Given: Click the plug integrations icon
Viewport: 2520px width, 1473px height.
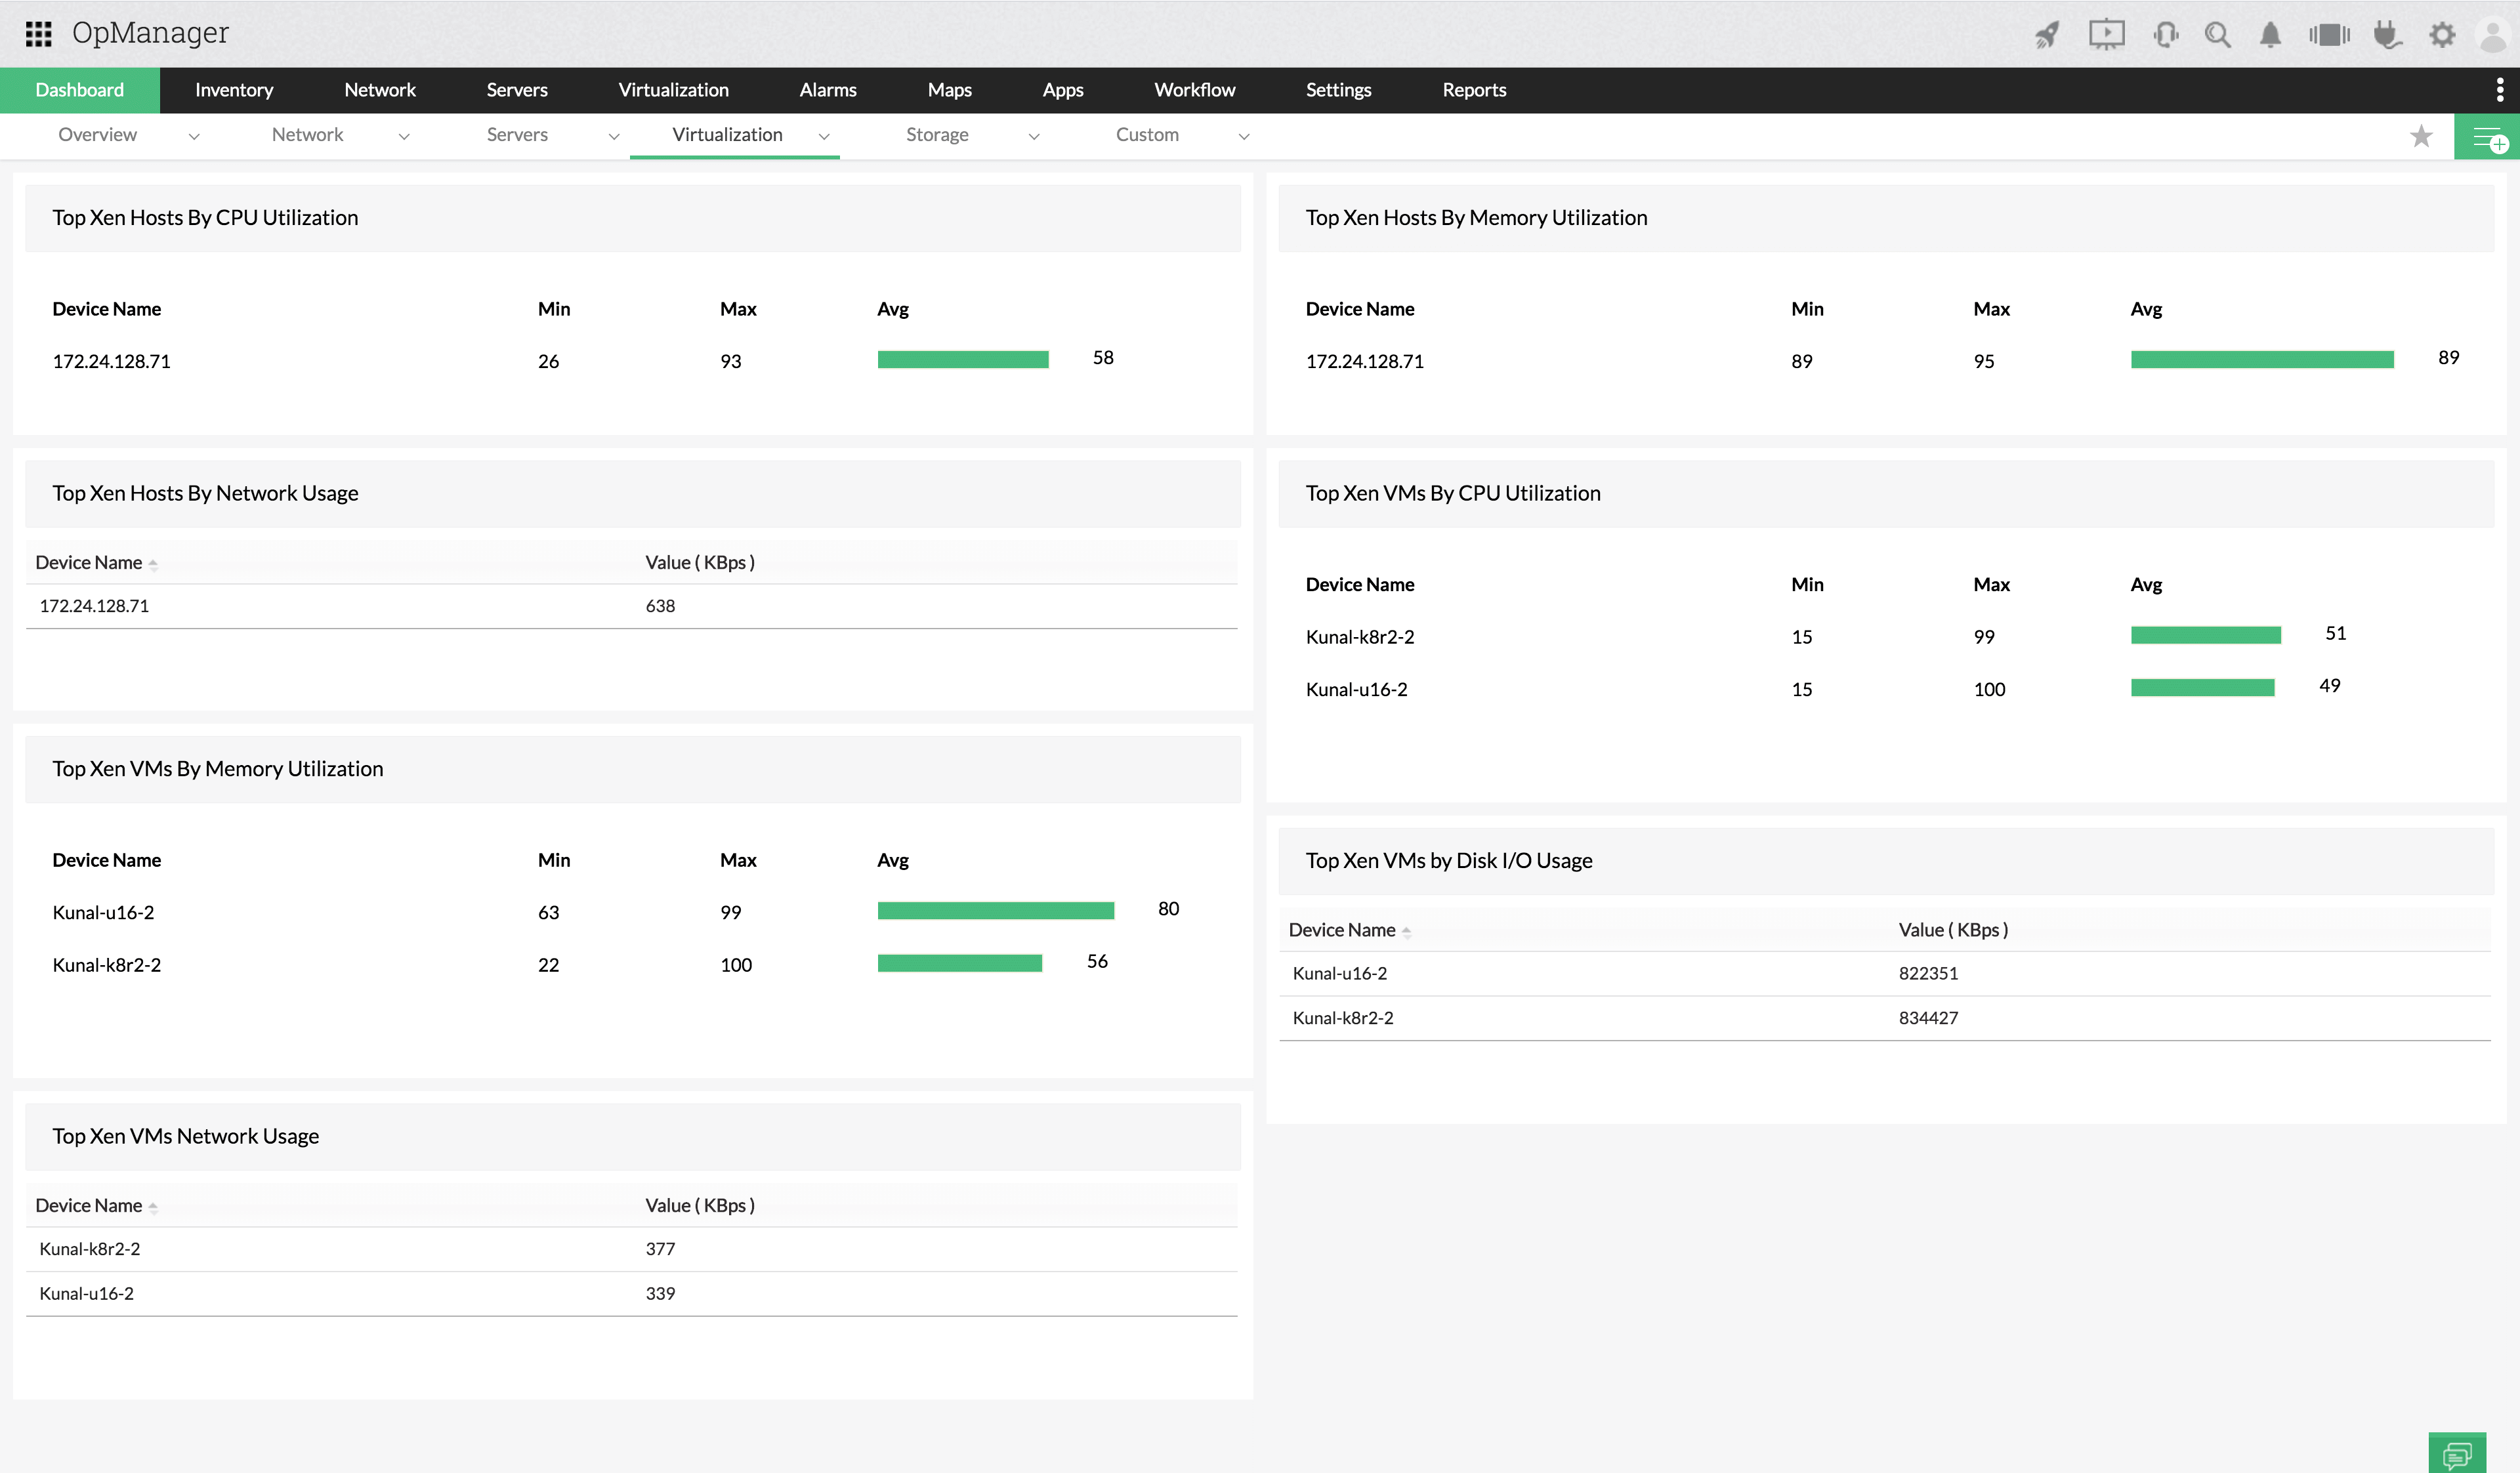Looking at the screenshot, I should tap(2387, 35).
